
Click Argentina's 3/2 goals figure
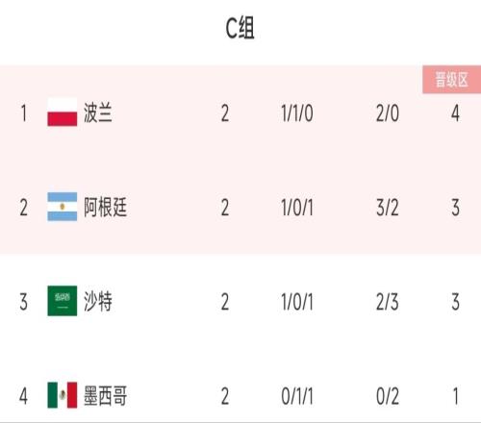click(x=388, y=208)
